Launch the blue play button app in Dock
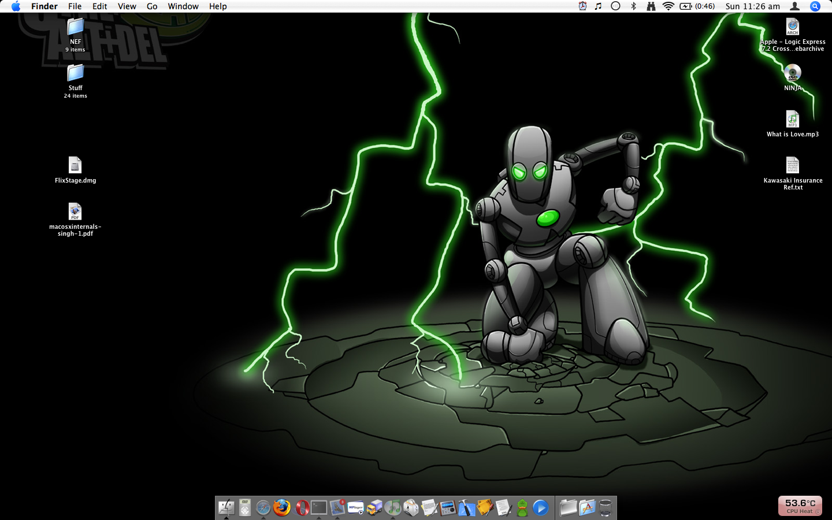832x520 pixels. point(541,508)
